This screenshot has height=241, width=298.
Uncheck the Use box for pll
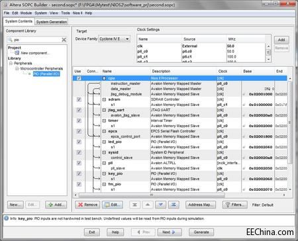[79, 163]
